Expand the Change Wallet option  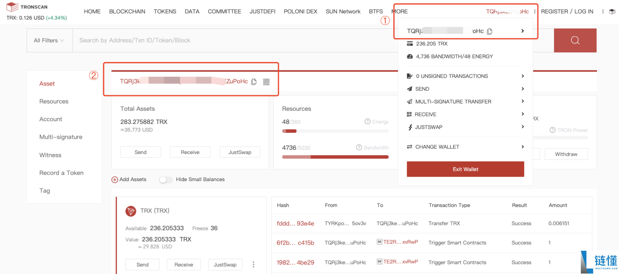pyautogui.click(x=465, y=147)
